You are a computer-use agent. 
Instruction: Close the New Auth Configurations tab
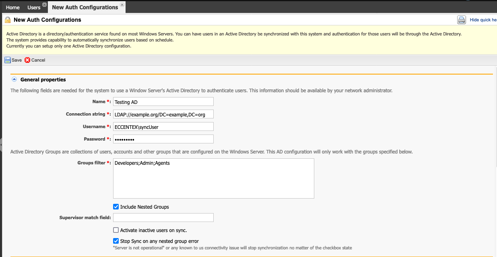pos(122,5)
